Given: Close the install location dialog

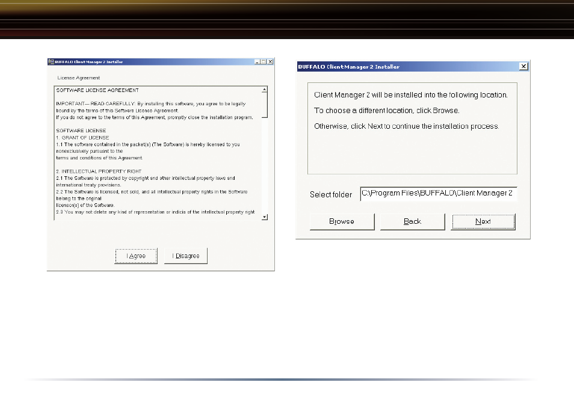Looking at the screenshot, I should pyautogui.click(x=523, y=66).
